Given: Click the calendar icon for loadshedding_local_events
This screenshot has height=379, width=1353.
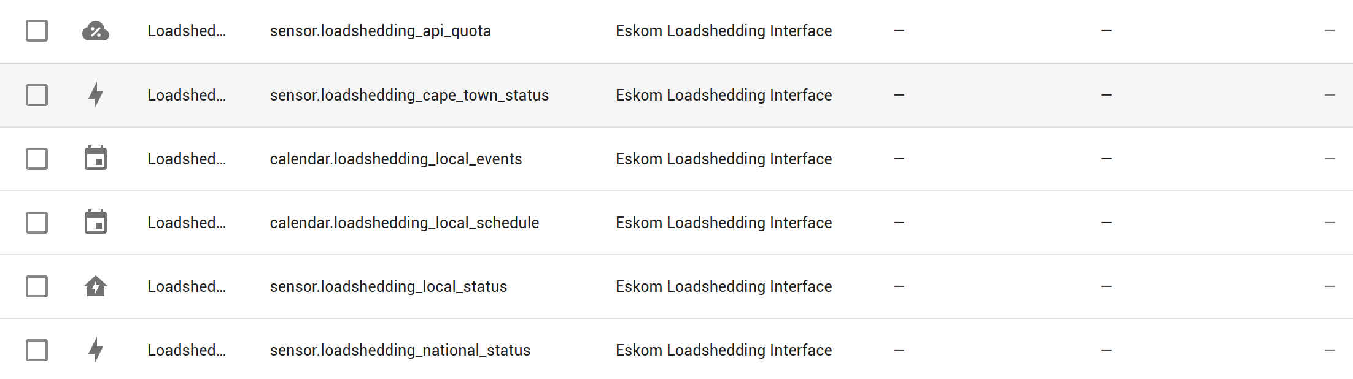Looking at the screenshot, I should [96, 158].
